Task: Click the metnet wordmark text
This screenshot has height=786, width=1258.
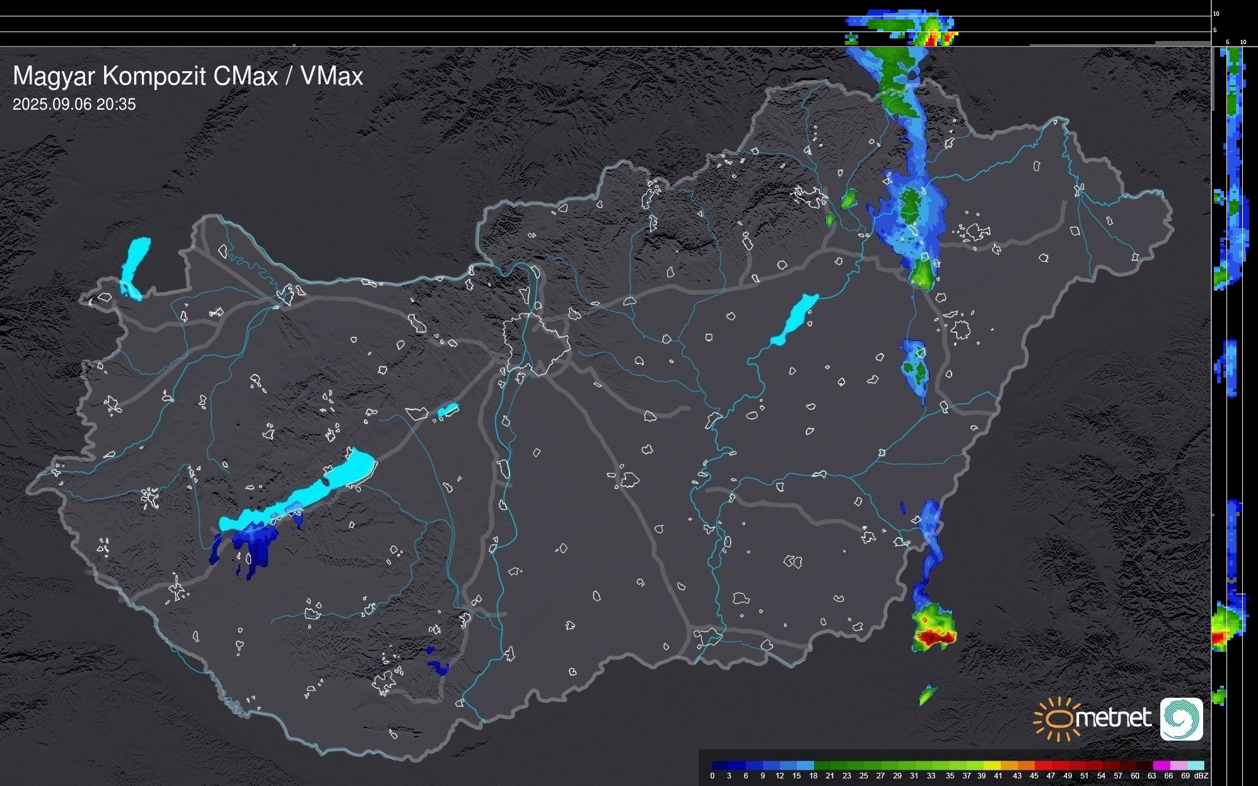Action: (1113, 718)
